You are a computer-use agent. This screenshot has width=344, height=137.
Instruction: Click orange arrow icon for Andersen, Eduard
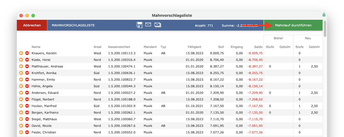tap(21, 93)
